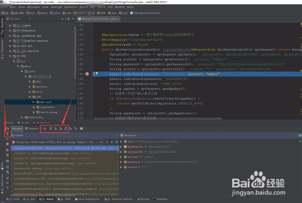
Task: Click editor horizontal scrollbar
Action: 158,119
